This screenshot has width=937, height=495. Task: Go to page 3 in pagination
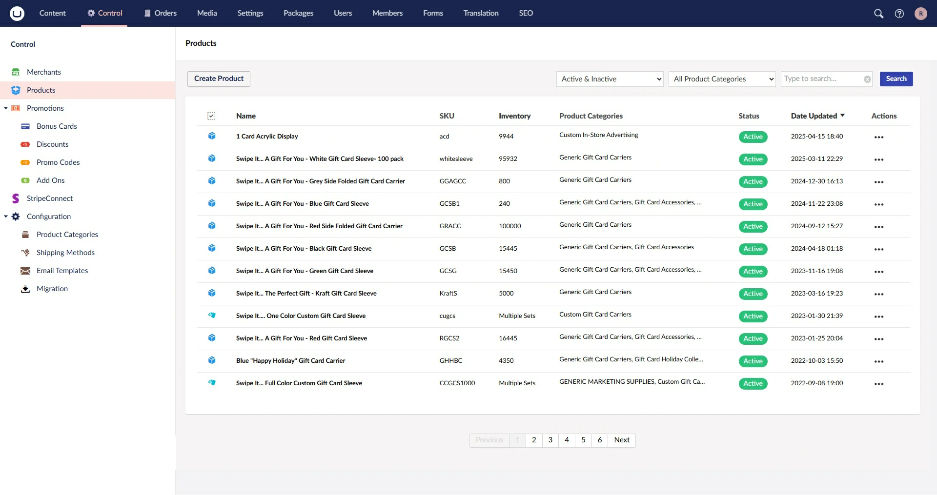click(550, 440)
